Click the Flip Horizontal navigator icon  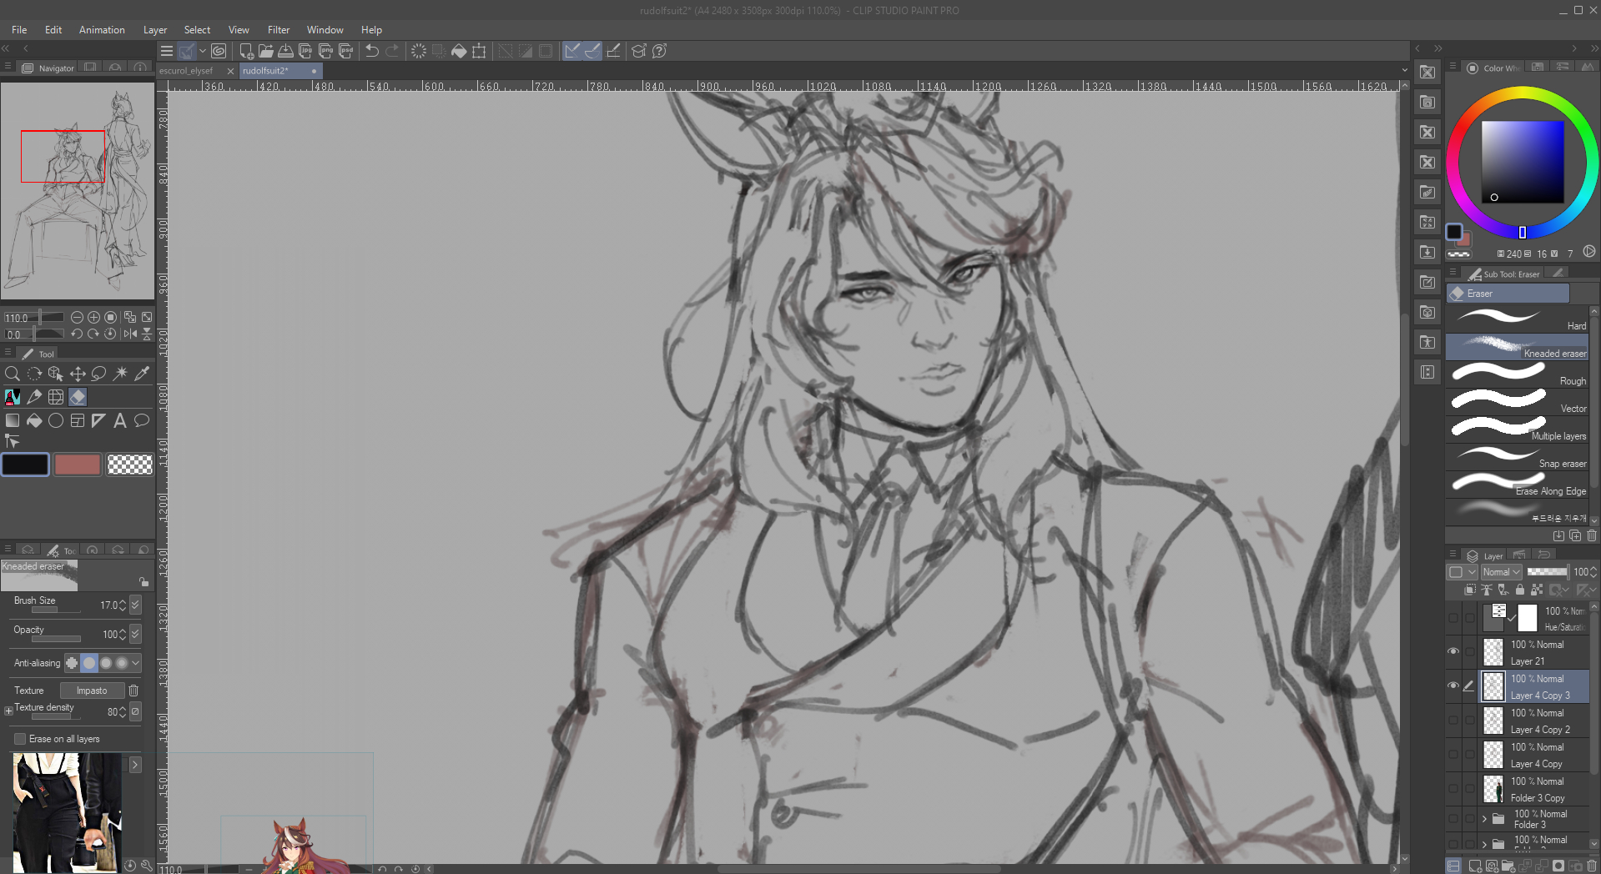point(130,334)
